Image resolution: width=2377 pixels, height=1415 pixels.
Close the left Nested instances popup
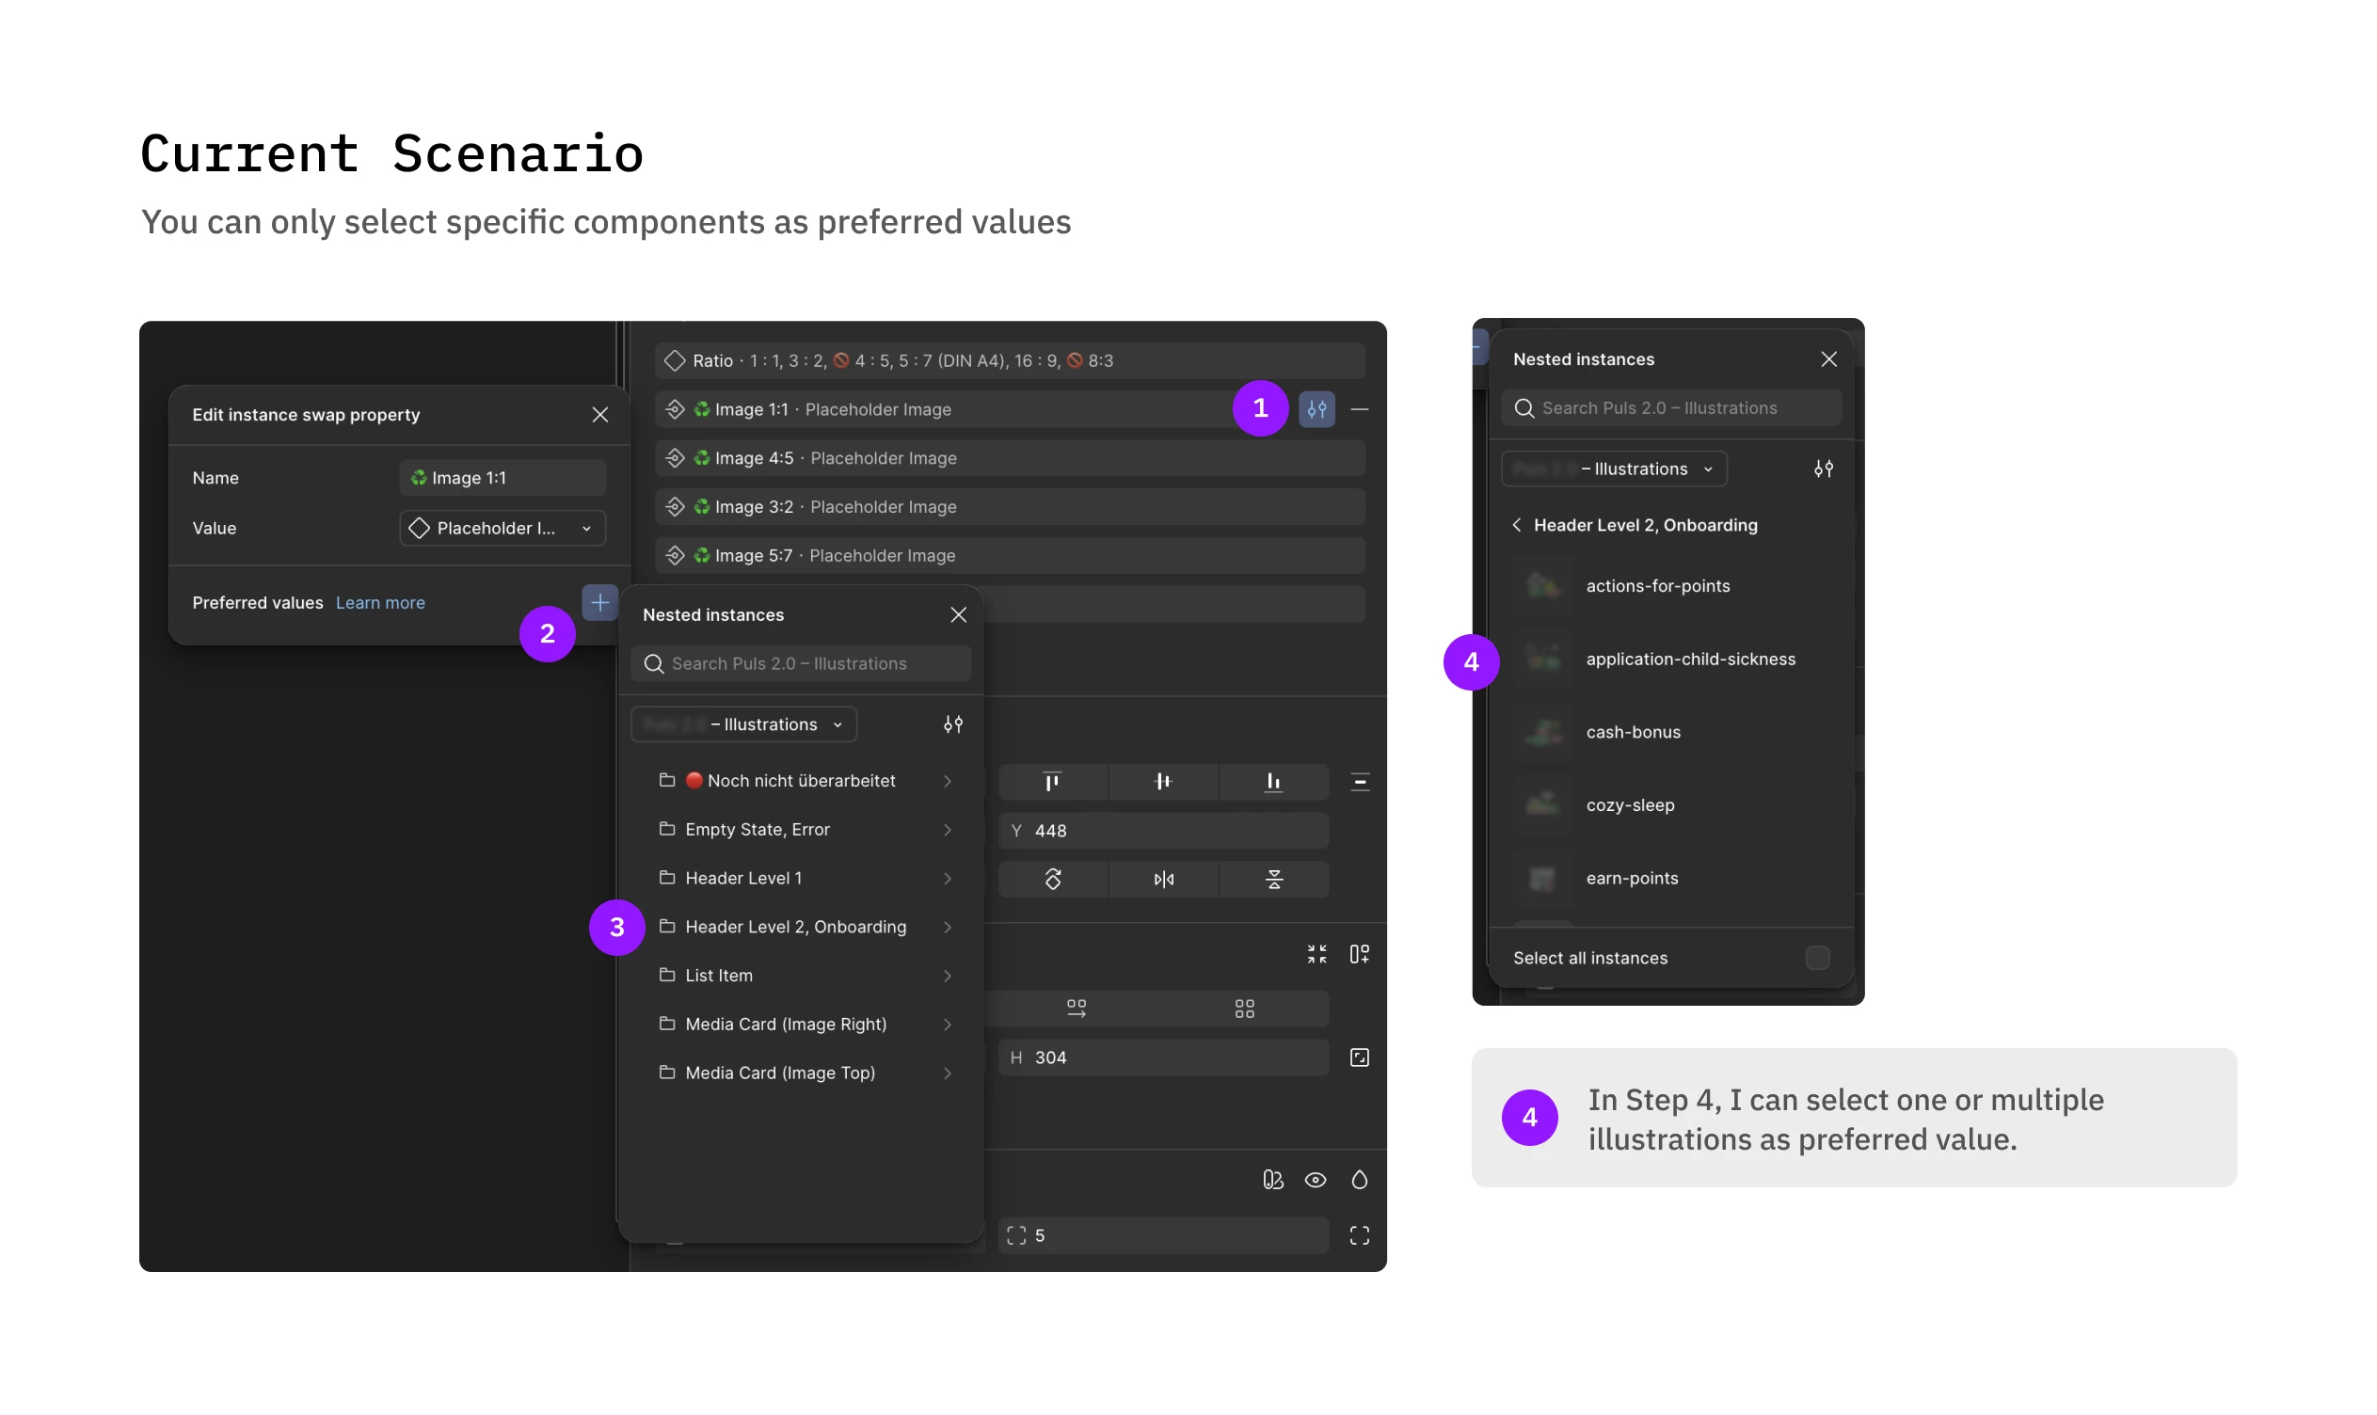[x=958, y=615]
